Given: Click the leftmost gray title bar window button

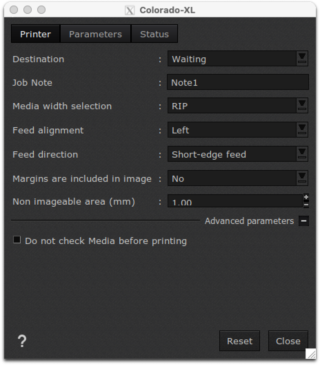Looking at the screenshot, I should (x=14, y=10).
